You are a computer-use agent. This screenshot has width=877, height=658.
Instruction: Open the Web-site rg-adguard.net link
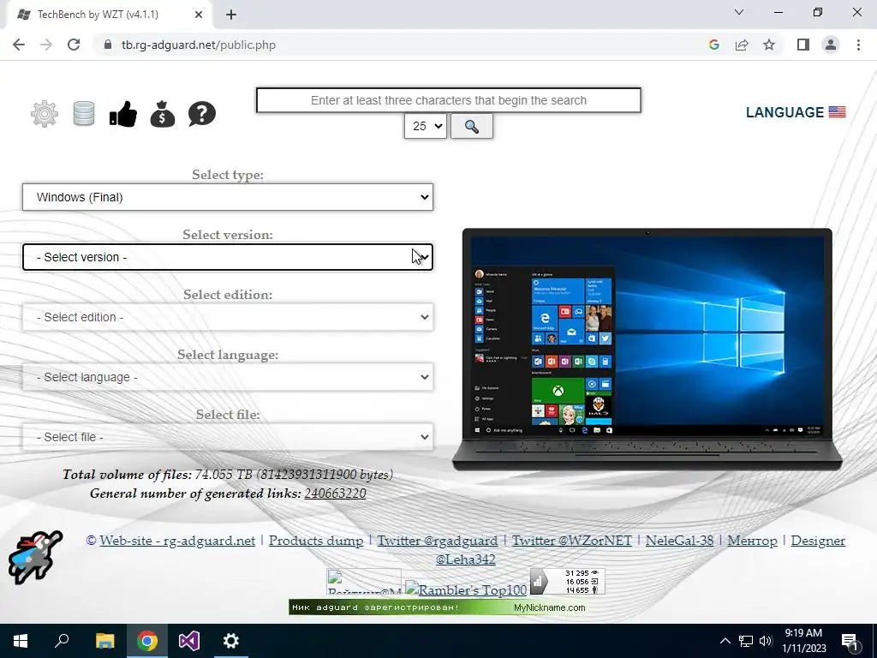[177, 541]
